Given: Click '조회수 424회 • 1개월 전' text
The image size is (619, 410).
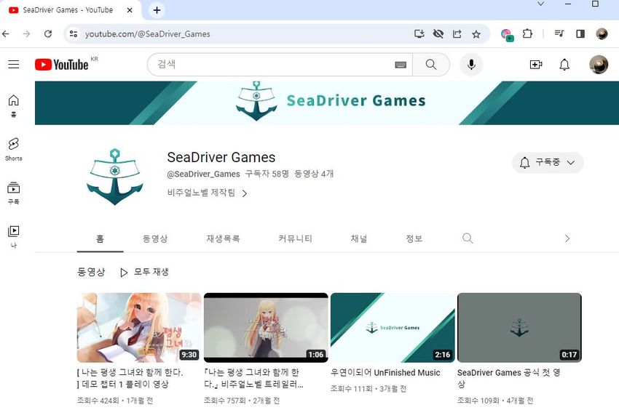Looking at the screenshot, I should click(x=115, y=401).
